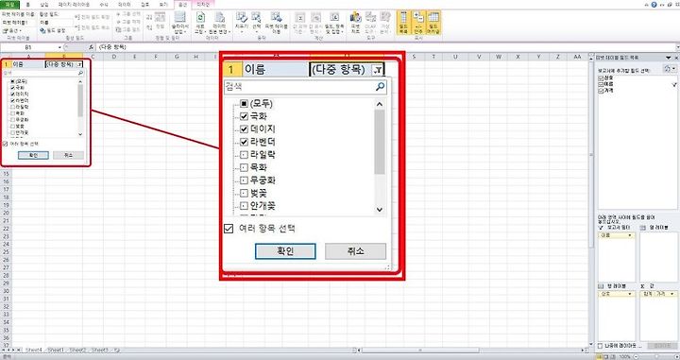Toggle the 필드 목록 (Field List) button

coord(404,23)
